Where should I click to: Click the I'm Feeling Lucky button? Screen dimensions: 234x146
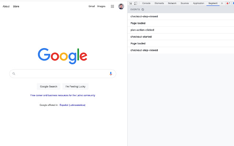(x=75, y=87)
